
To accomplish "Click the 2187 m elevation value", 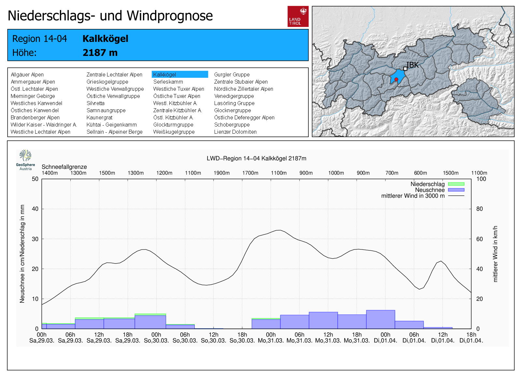I will [100, 53].
